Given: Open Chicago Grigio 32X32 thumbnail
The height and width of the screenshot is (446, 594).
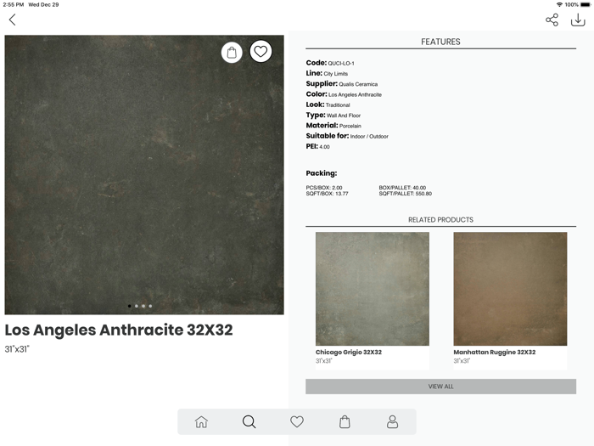Looking at the screenshot, I should click(x=373, y=289).
